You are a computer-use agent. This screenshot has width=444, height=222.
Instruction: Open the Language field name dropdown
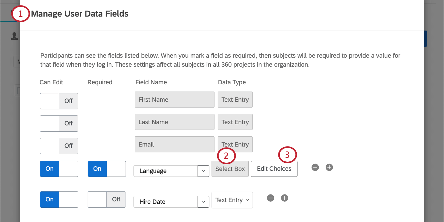203,171
